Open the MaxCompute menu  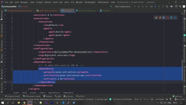pos(103,2)
